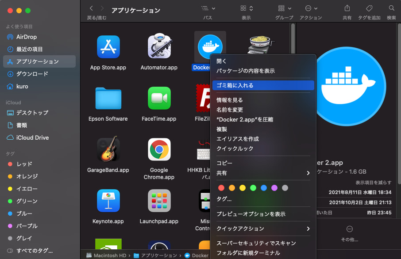Click the file list vertical scrollbar
Screen dimensions: 401x259
pyautogui.click(x=293, y=38)
